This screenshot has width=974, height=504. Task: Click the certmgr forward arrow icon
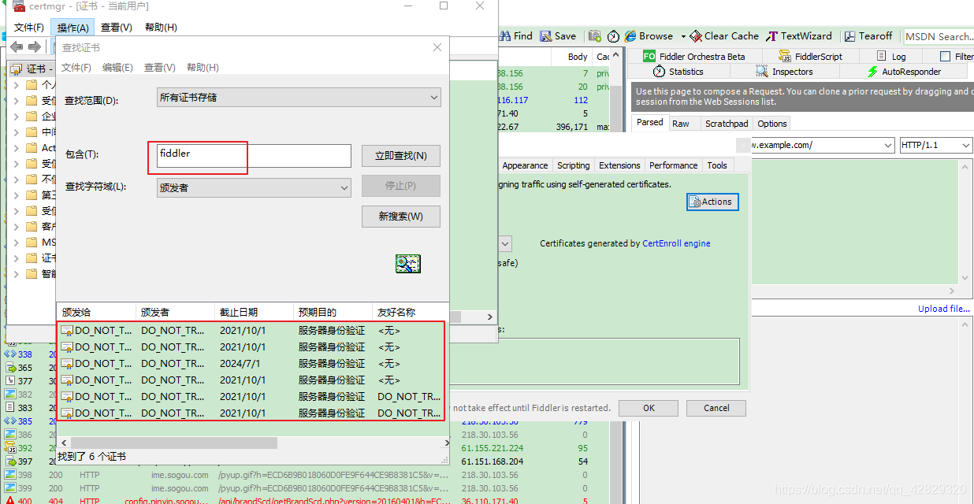pyautogui.click(x=35, y=47)
